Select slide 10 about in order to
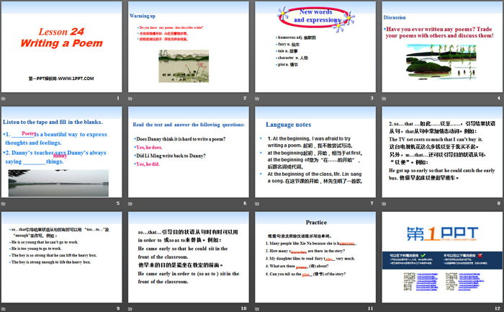The width and height of the screenshot is (504, 312). pos(189,257)
